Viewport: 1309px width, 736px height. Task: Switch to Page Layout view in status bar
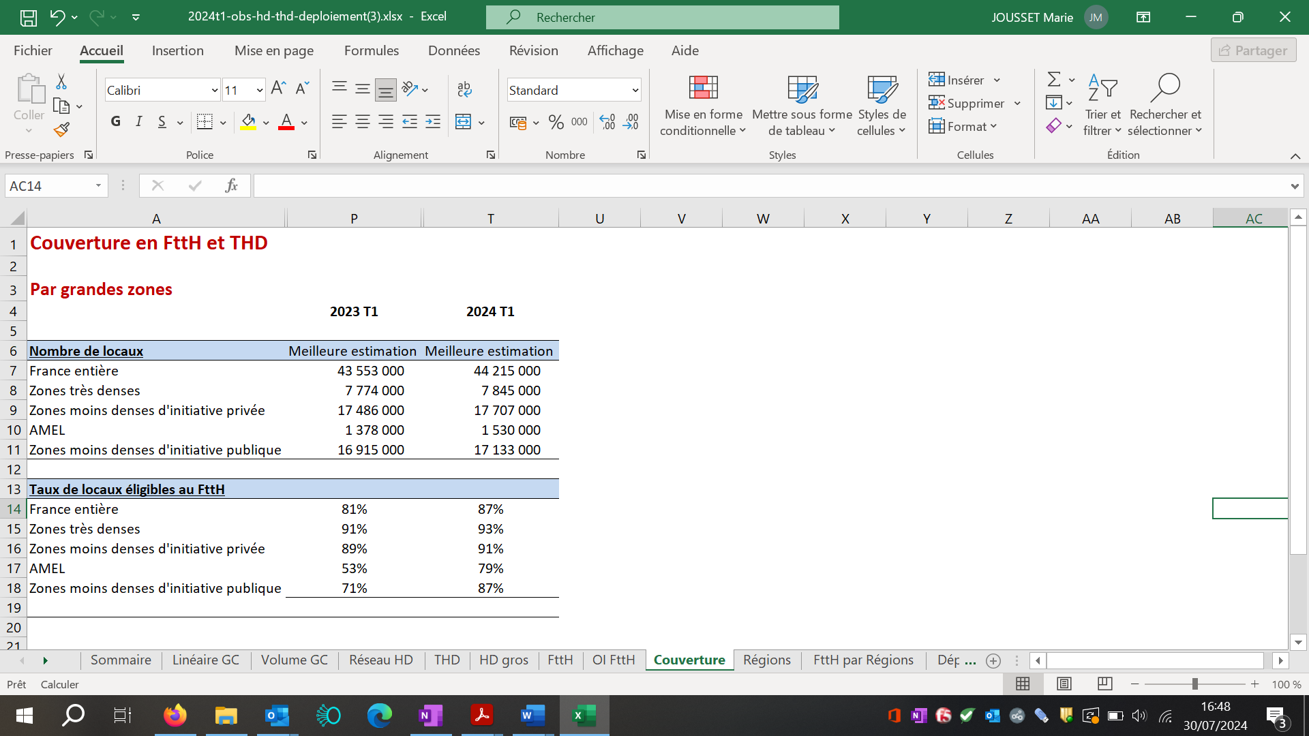click(x=1064, y=684)
